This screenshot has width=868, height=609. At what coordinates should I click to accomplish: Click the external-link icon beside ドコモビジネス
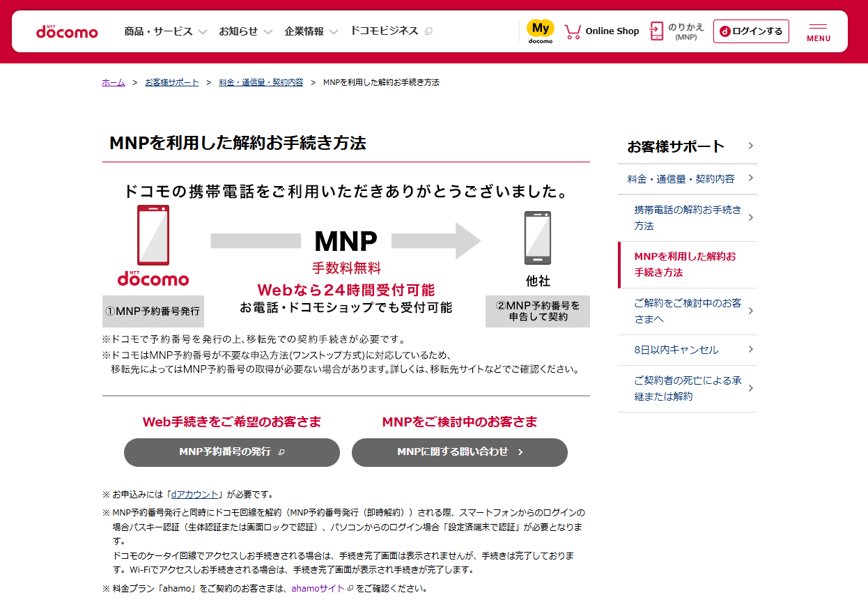428,31
